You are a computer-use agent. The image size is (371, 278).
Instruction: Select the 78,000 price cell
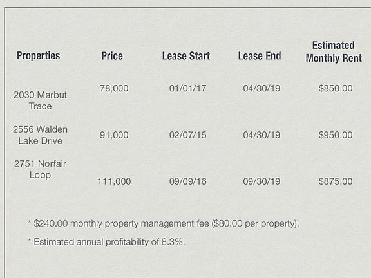tap(114, 88)
